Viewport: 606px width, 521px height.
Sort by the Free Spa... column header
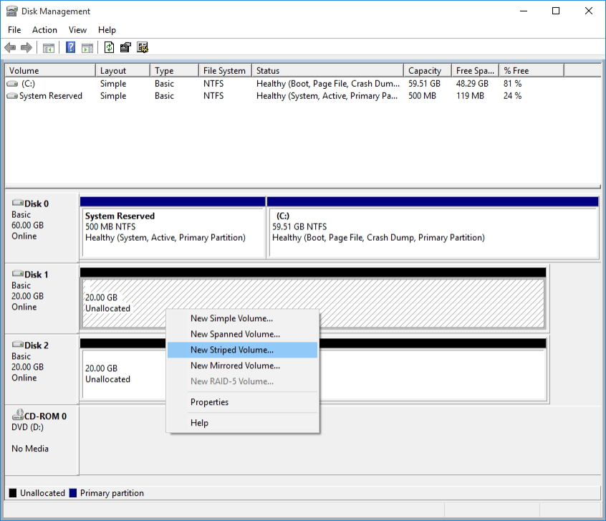click(476, 71)
